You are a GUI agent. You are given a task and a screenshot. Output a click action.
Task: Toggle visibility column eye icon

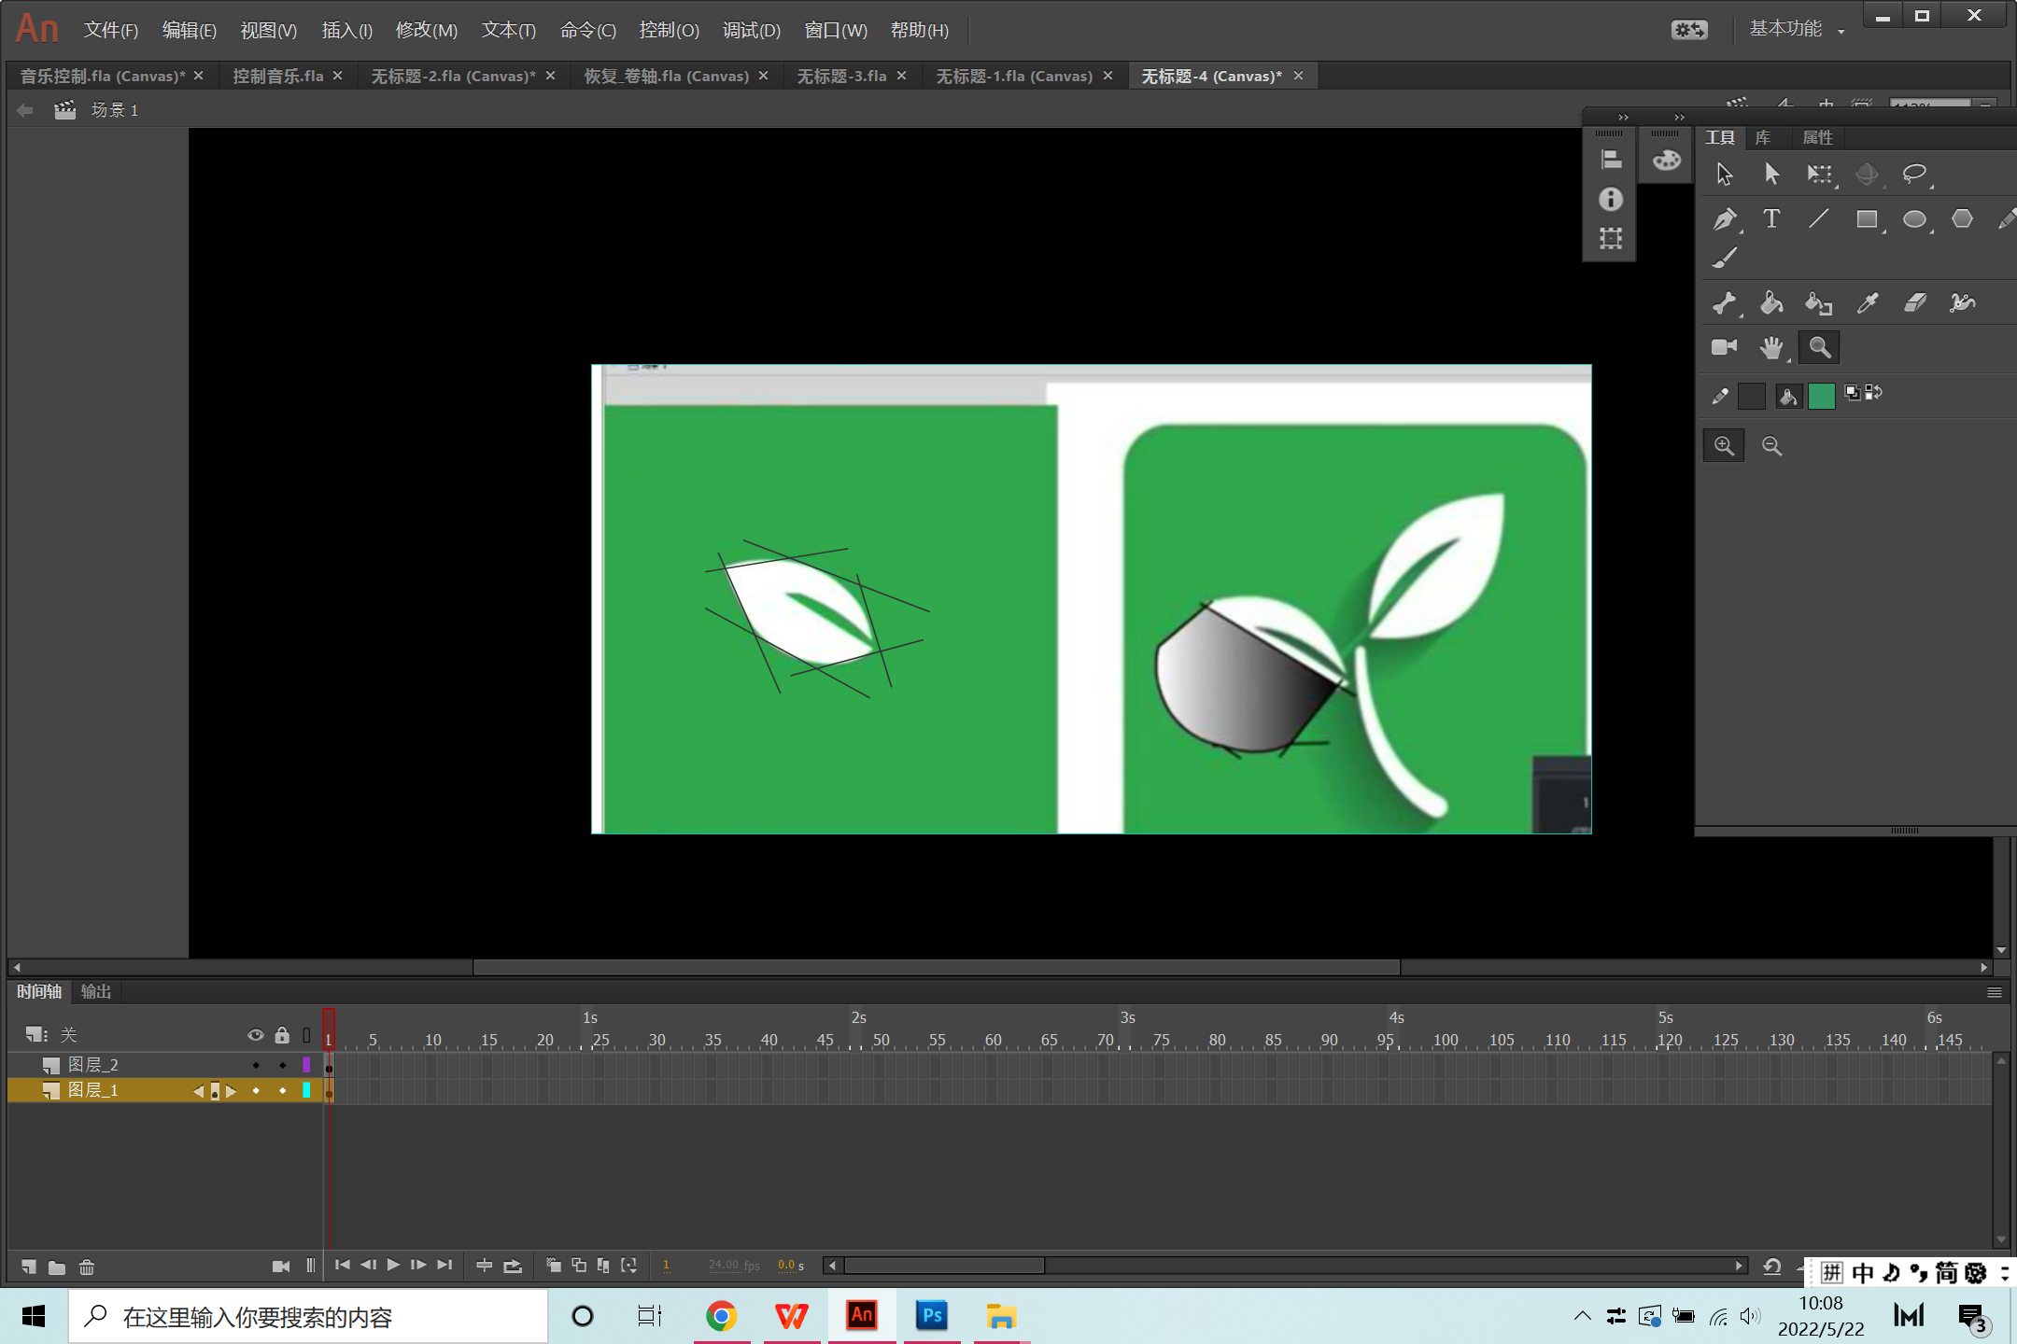pos(255,1035)
